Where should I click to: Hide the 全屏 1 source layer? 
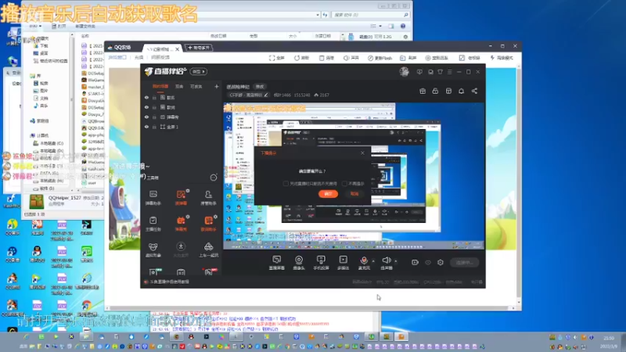pos(146,127)
